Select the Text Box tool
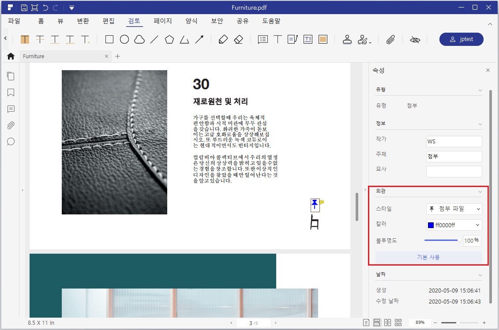 coord(308,39)
